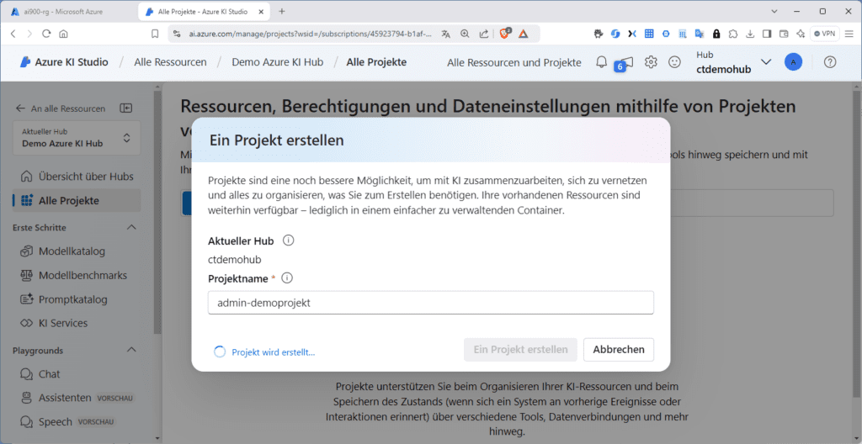Open the Brave wallet icon

tap(784, 34)
